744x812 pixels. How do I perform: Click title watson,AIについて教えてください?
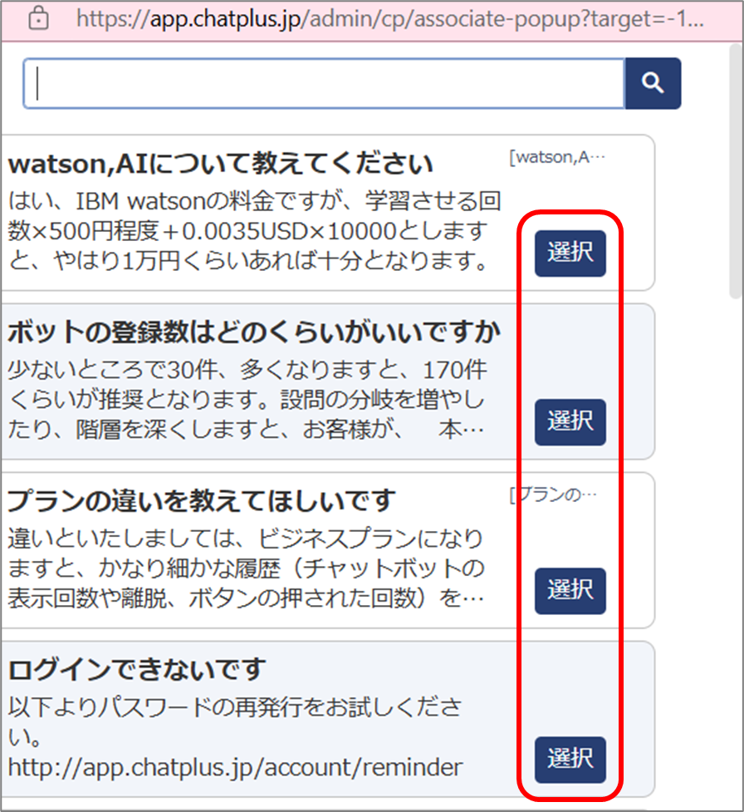220,164
